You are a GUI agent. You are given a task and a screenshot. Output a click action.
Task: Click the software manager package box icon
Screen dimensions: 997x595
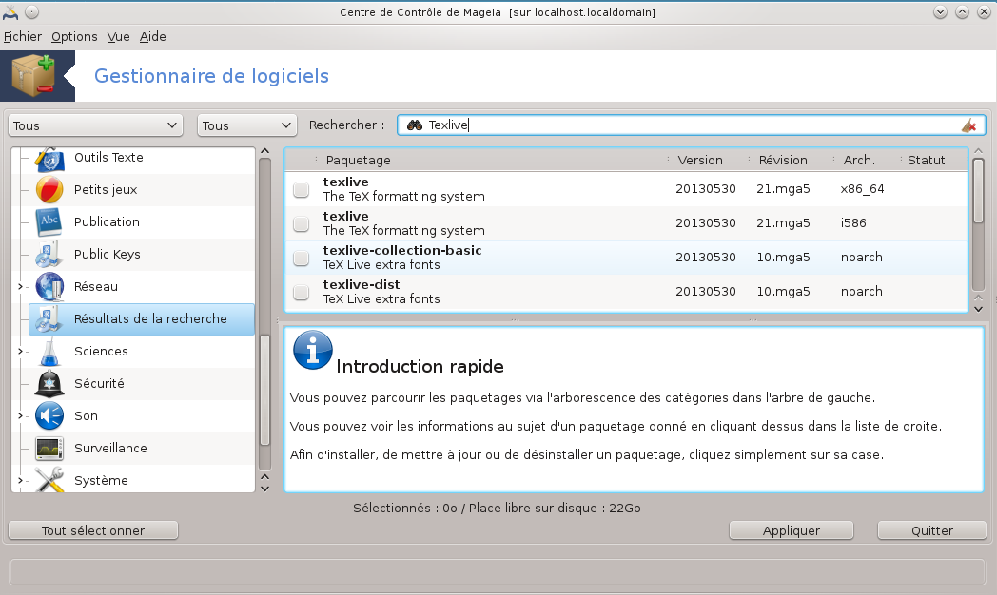33,76
